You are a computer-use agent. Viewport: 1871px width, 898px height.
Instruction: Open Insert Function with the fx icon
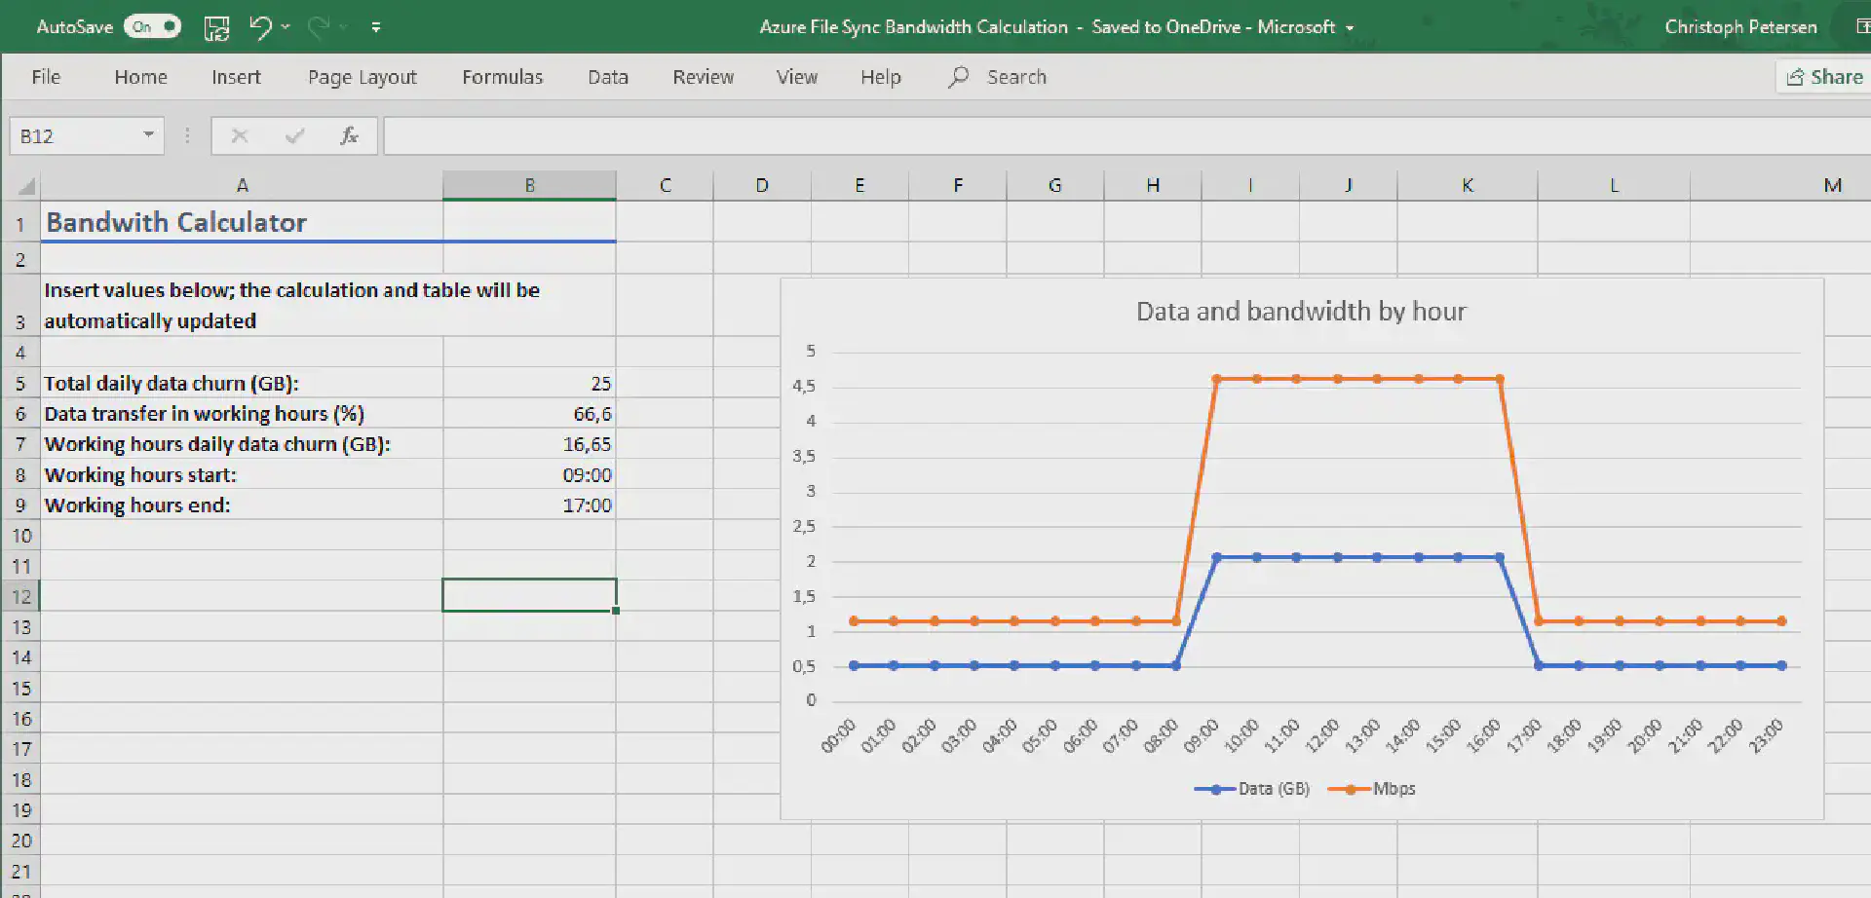click(349, 135)
